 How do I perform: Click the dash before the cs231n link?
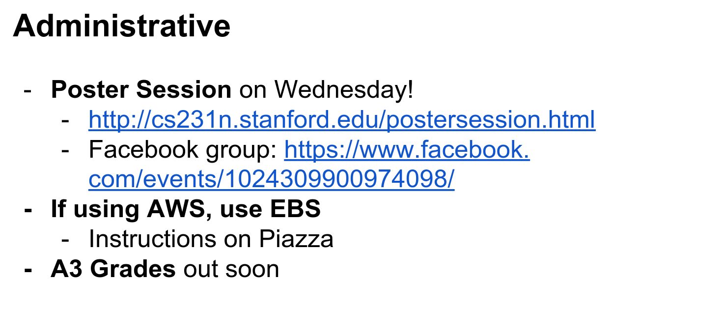pyautogui.click(x=66, y=120)
